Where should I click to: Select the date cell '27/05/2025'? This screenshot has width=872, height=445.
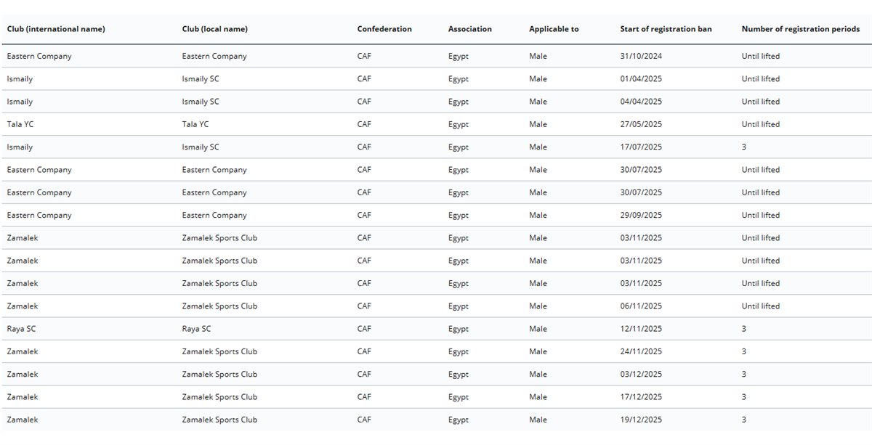[641, 124]
